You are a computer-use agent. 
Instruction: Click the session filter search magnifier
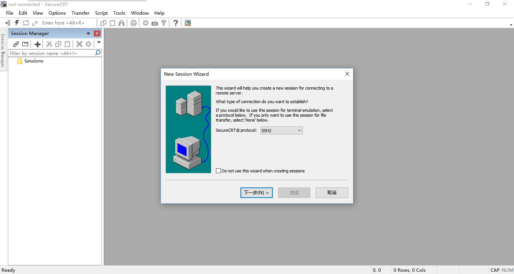[98, 53]
